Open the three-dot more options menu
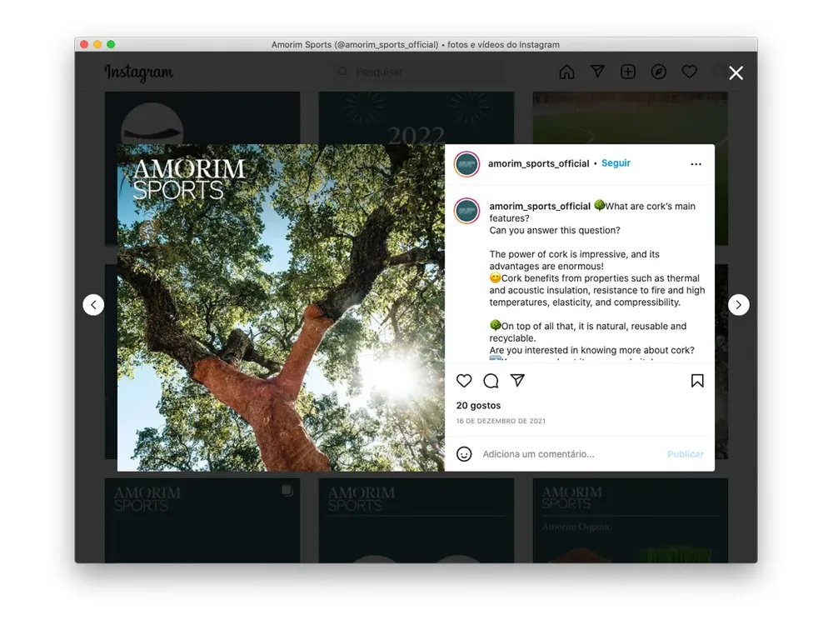This screenshot has height=625, width=833. click(x=696, y=164)
